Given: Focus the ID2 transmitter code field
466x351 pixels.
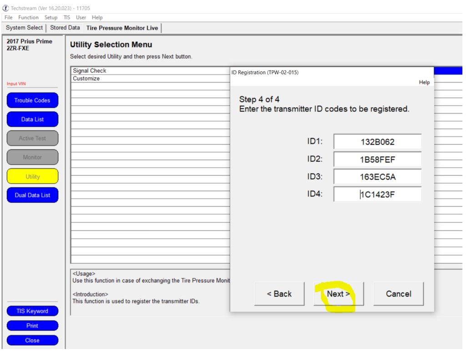Looking at the screenshot, I should click(x=377, y=160).
